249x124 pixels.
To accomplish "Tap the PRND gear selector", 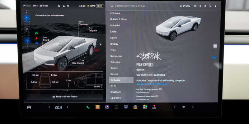I will pos(27,6).
